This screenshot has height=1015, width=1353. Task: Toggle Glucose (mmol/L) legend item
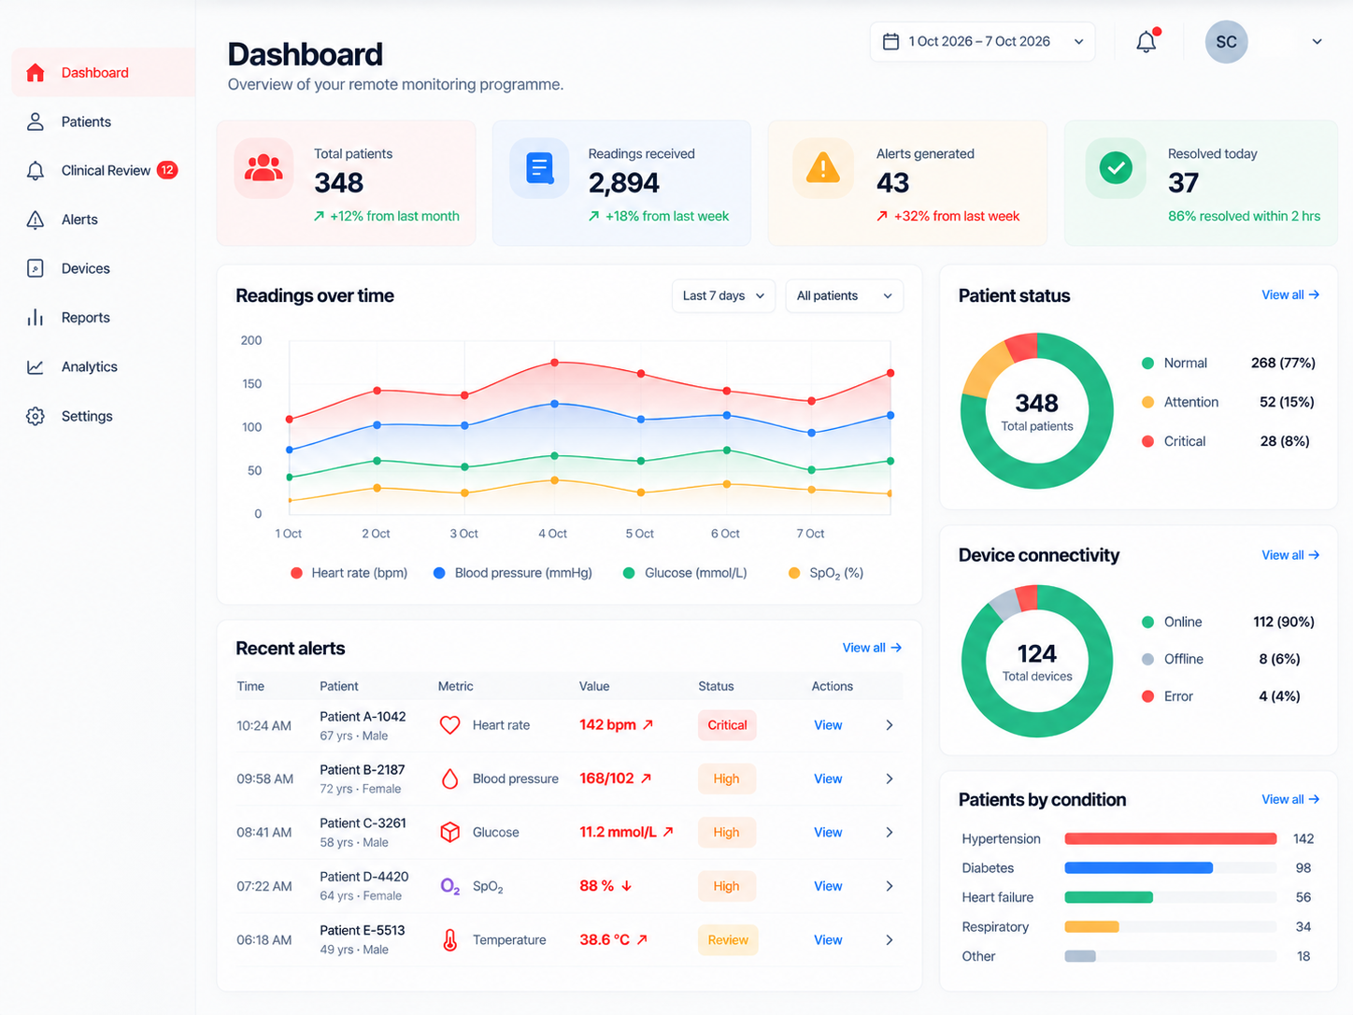pos(685,573)
